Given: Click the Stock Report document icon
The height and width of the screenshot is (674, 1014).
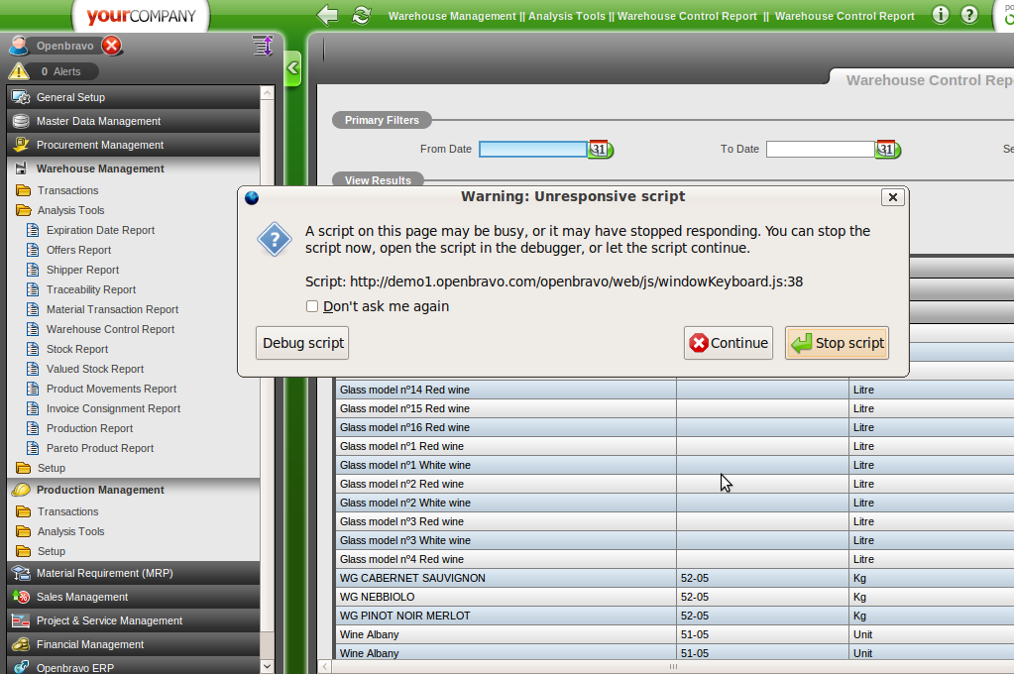Looking at the screenshot, I should click(33, 349).
